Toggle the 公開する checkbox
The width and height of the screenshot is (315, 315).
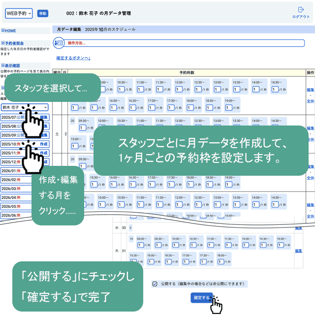[155, 284]
